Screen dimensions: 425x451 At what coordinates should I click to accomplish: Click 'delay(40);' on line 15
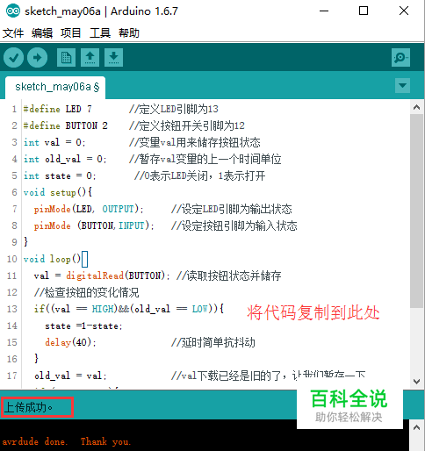(x=70, y=342)
